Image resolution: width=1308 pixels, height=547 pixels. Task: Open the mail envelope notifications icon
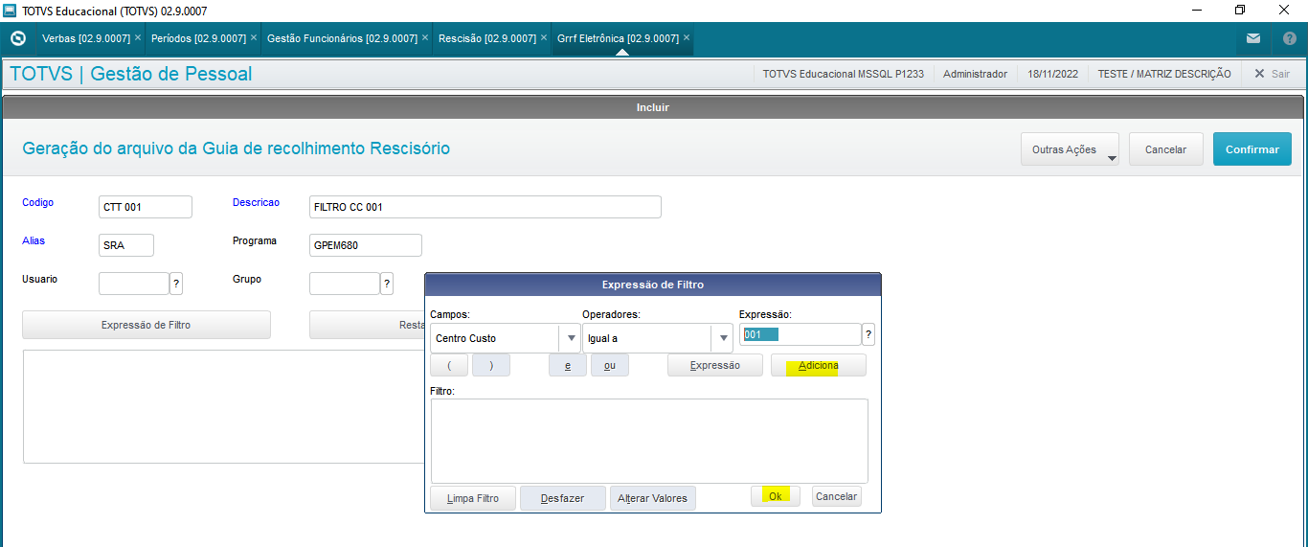pyautogui.click(x=1253, y=39)
